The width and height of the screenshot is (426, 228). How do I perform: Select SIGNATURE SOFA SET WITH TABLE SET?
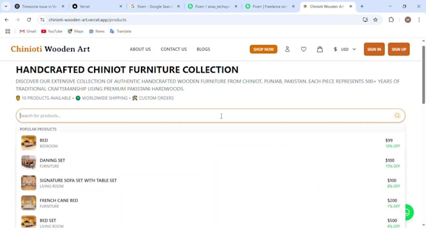78,180
